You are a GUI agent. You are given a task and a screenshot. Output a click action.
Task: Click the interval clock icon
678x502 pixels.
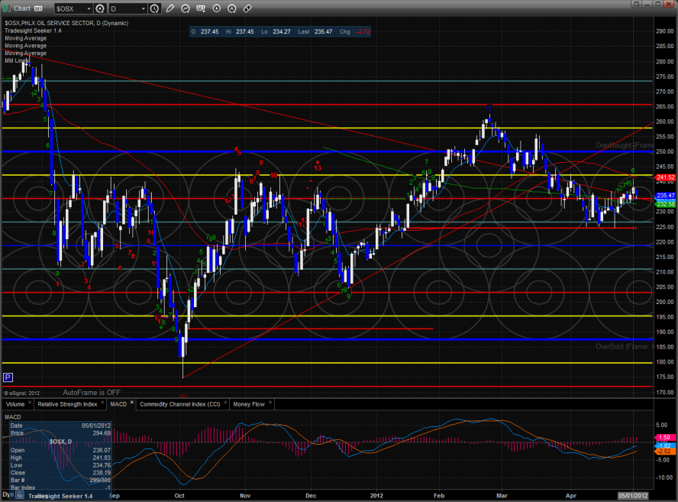tap(155, 8)
